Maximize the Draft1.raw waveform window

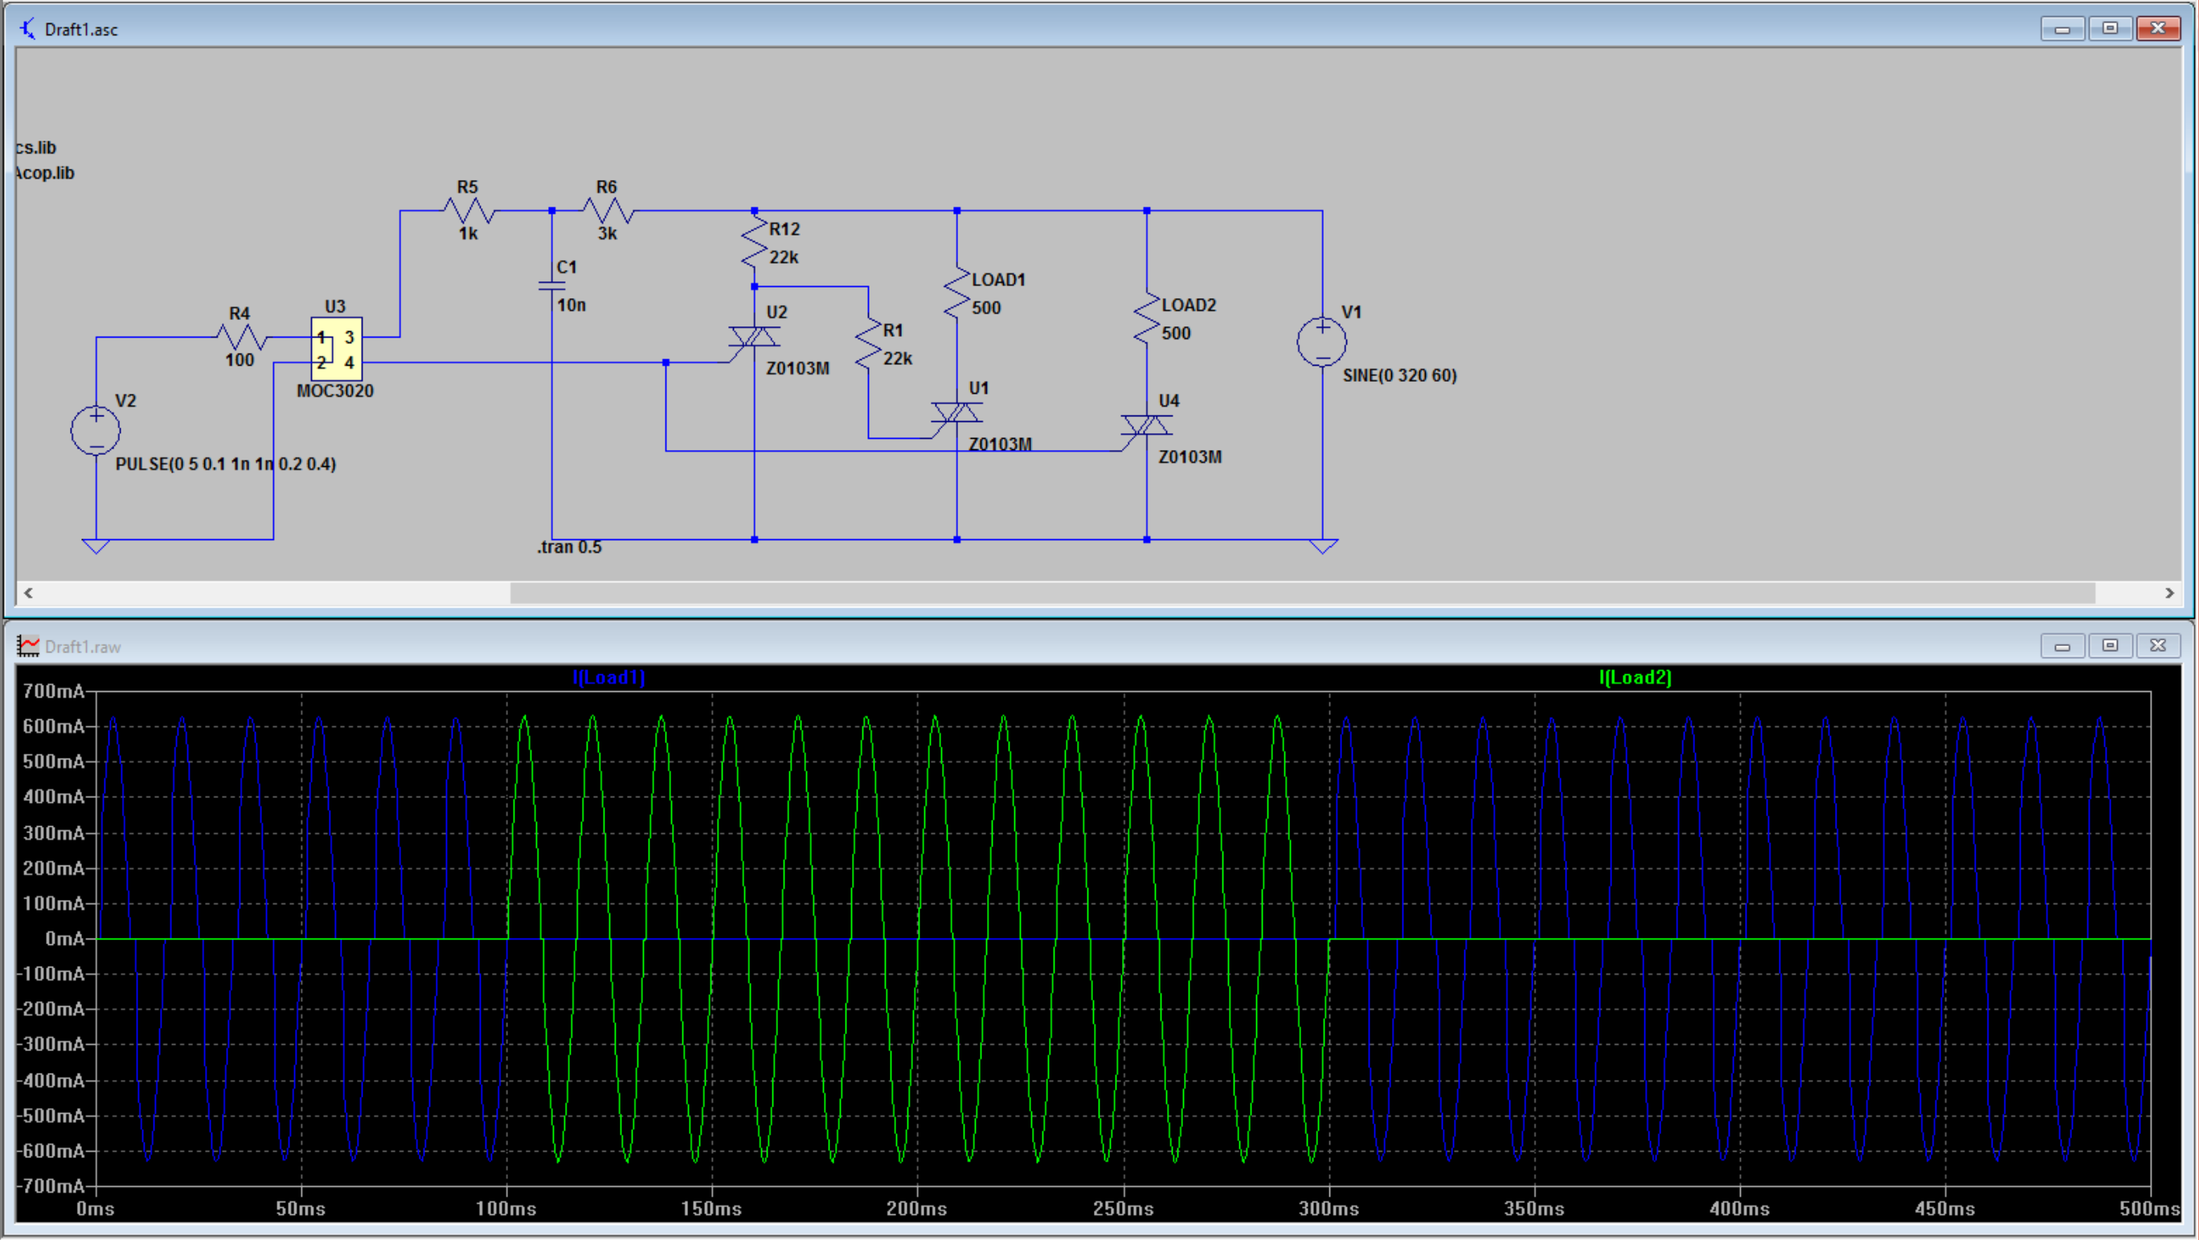tap(2111, 646)
